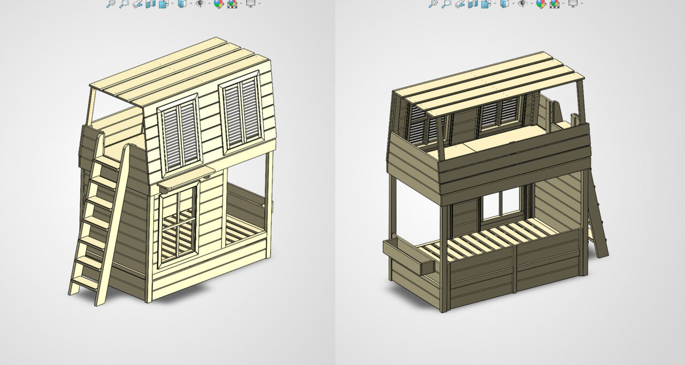Toggle Section View in right viewport toolbar
The height and width of the screenshot is (365, 685).
(472, 4)
